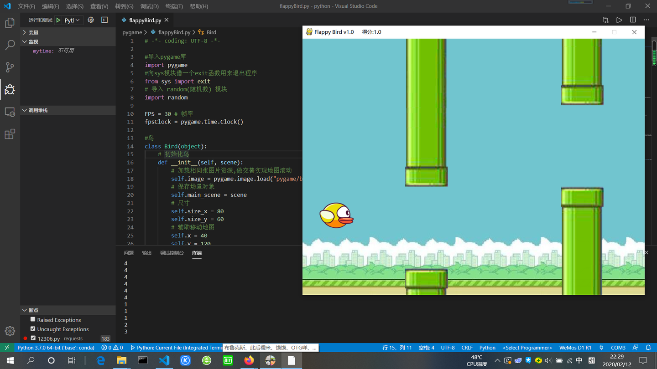Viewport: 657px width, 369px height.
Task: Select the Explorer icon in activity bar
Action: click(10, 22)
